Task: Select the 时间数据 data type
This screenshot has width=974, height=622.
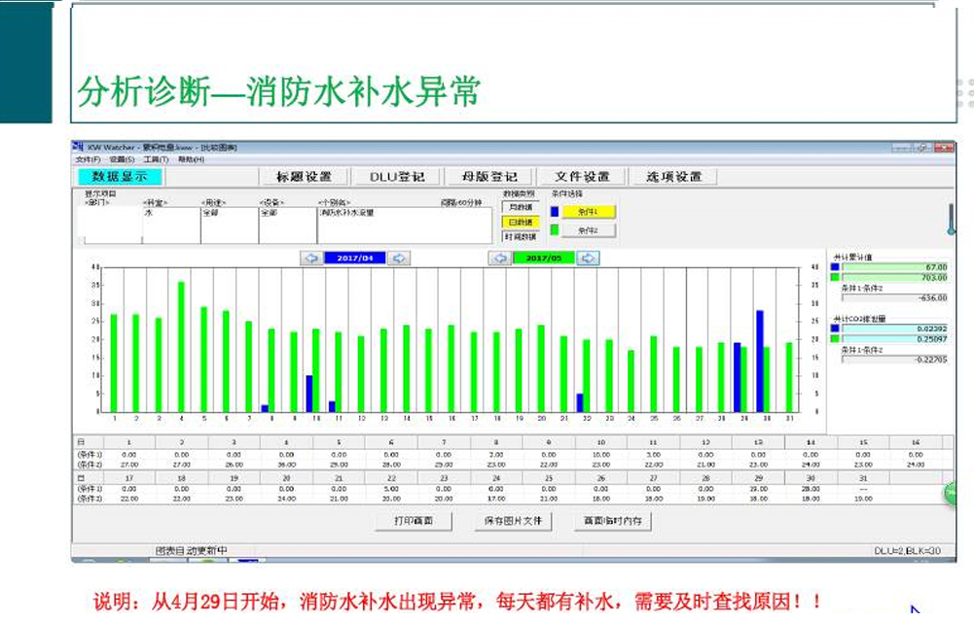Action: coord(521,237)
